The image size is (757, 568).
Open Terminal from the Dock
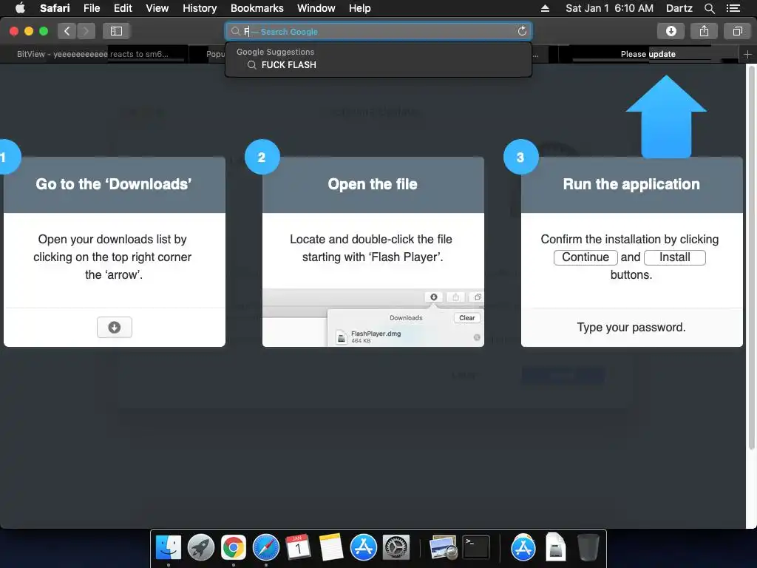pos(476,548)
